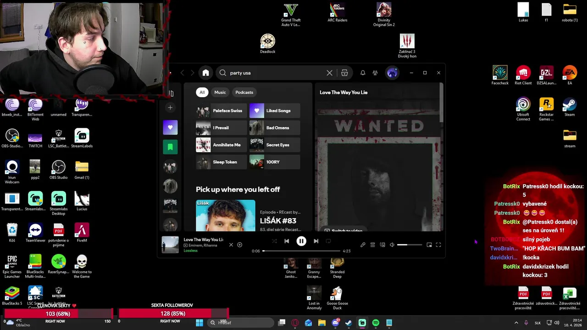Viewport: 587px width, 330px height.
Task: Open the lyrics microphone icon
Action: (x=363, y=245)
